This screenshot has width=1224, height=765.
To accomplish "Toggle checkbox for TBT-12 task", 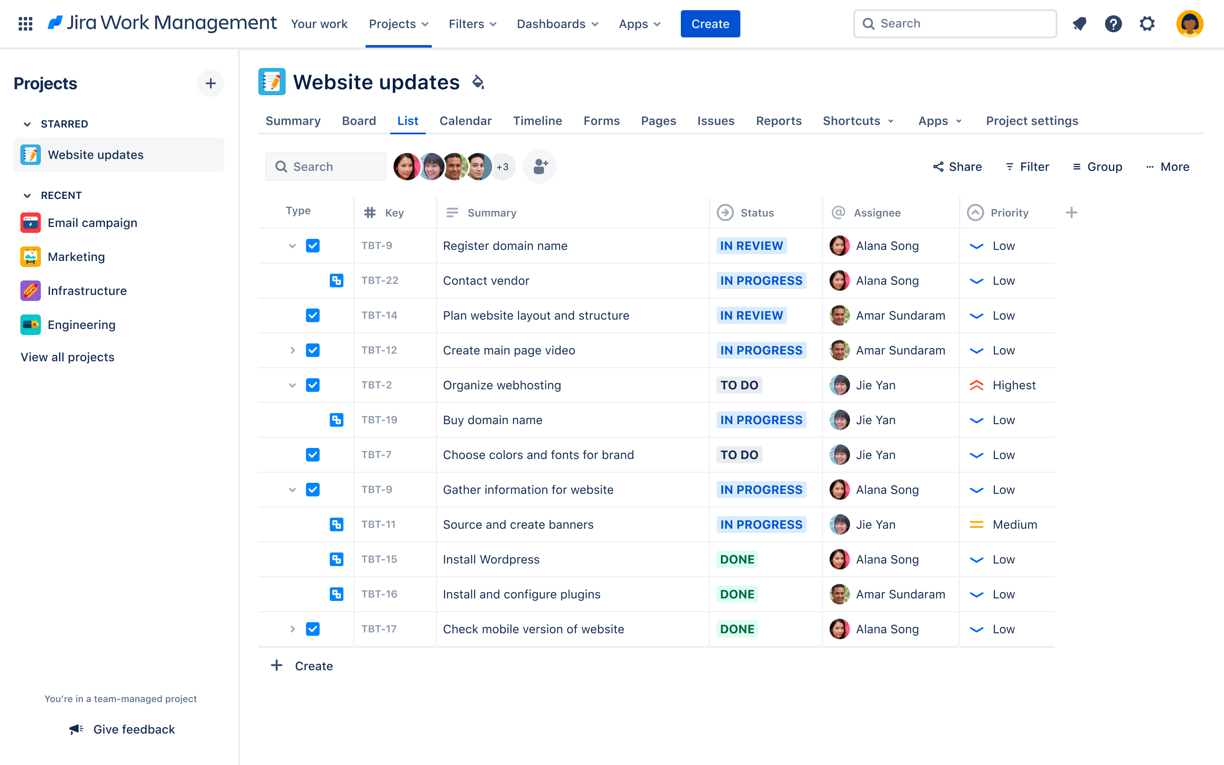I will 312,350.
